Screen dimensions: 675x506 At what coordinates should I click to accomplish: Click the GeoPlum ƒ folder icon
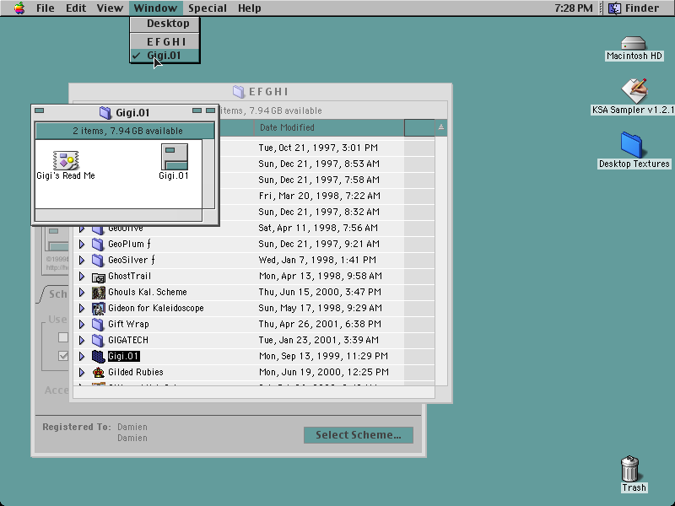(98, 245)
